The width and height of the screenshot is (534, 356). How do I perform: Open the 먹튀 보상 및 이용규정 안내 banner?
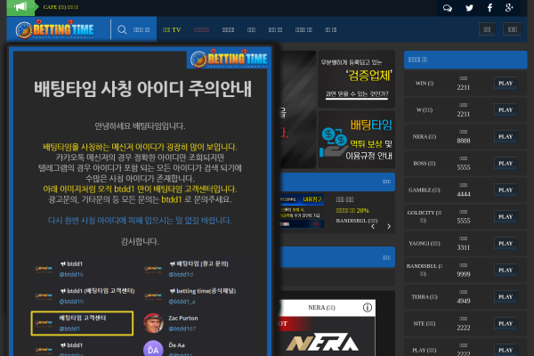pos(357,140)
